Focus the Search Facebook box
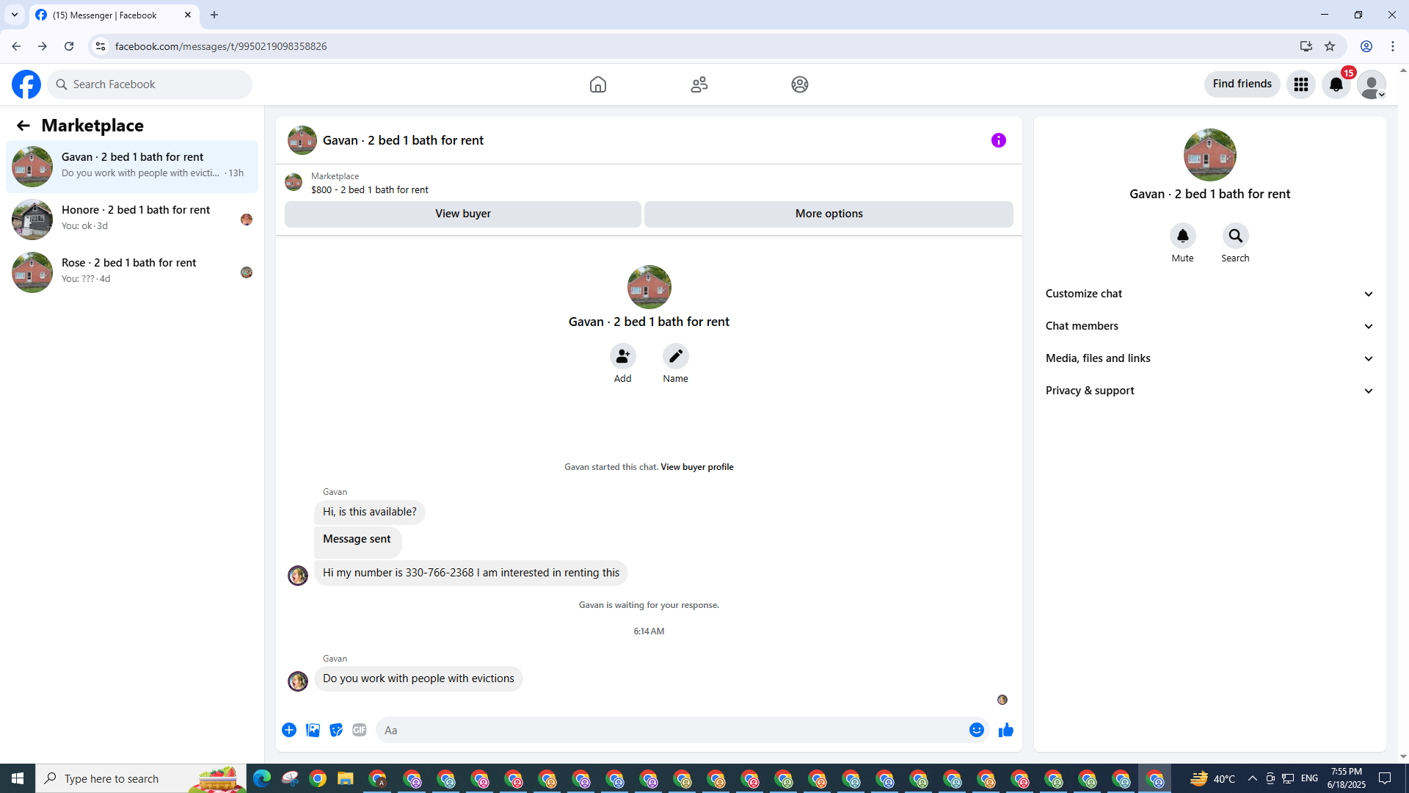1409x793 pixels. (x=150, y=84)
